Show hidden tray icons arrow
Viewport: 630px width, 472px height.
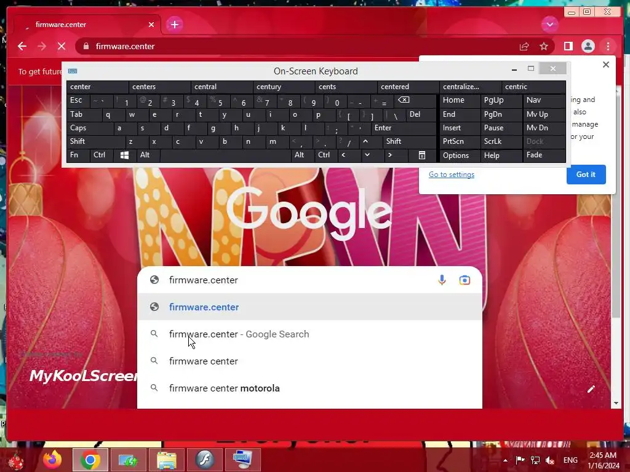(505, 460)
